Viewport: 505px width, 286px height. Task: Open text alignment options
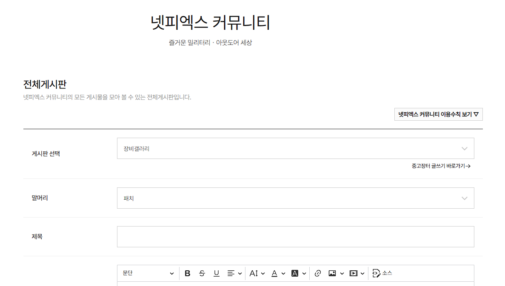[x=234, y=273]
